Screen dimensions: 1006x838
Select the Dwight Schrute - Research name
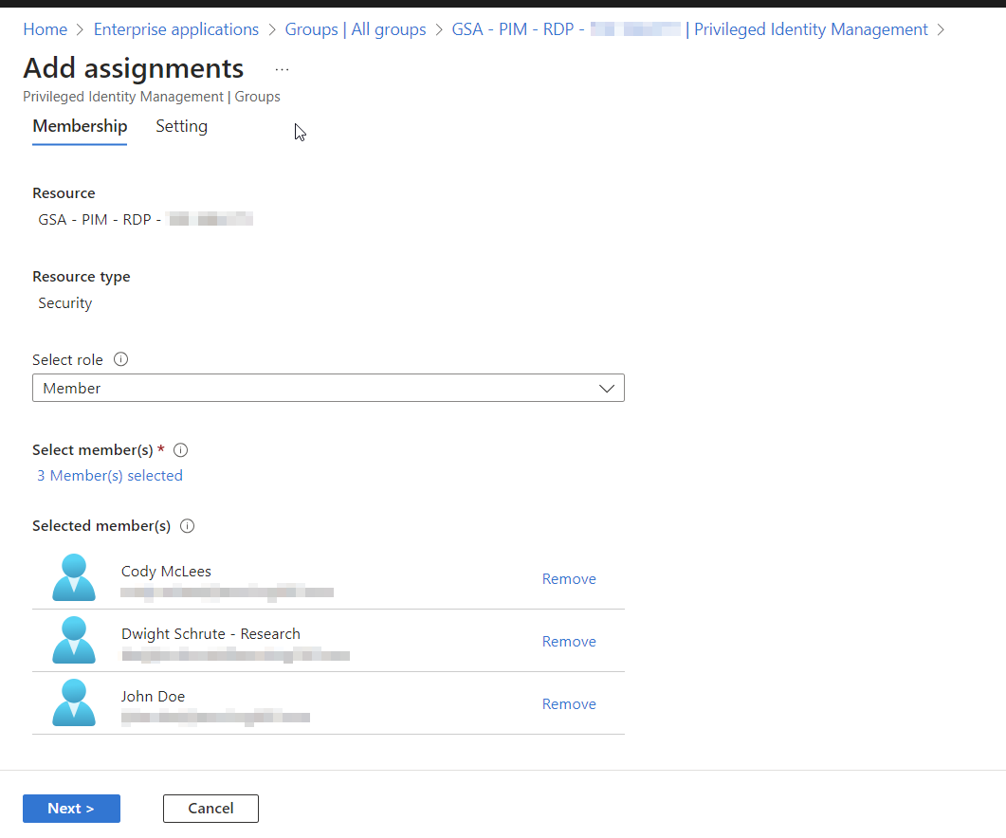(210, 634)
